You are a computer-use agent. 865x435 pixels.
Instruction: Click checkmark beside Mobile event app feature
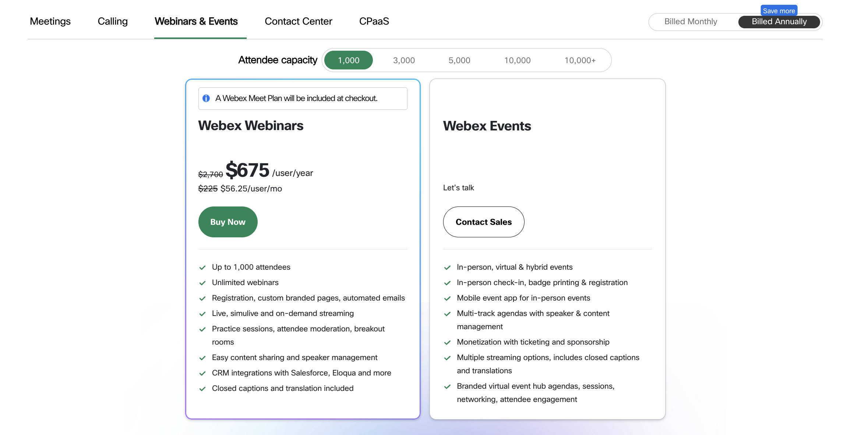[x=447, y=298]
